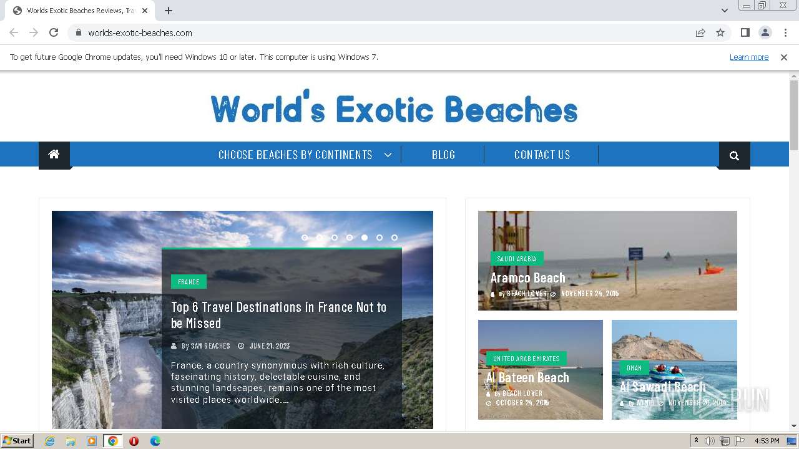Dismiss the Chrome update notification bar

pyautogui.click(x=784, y=57)
